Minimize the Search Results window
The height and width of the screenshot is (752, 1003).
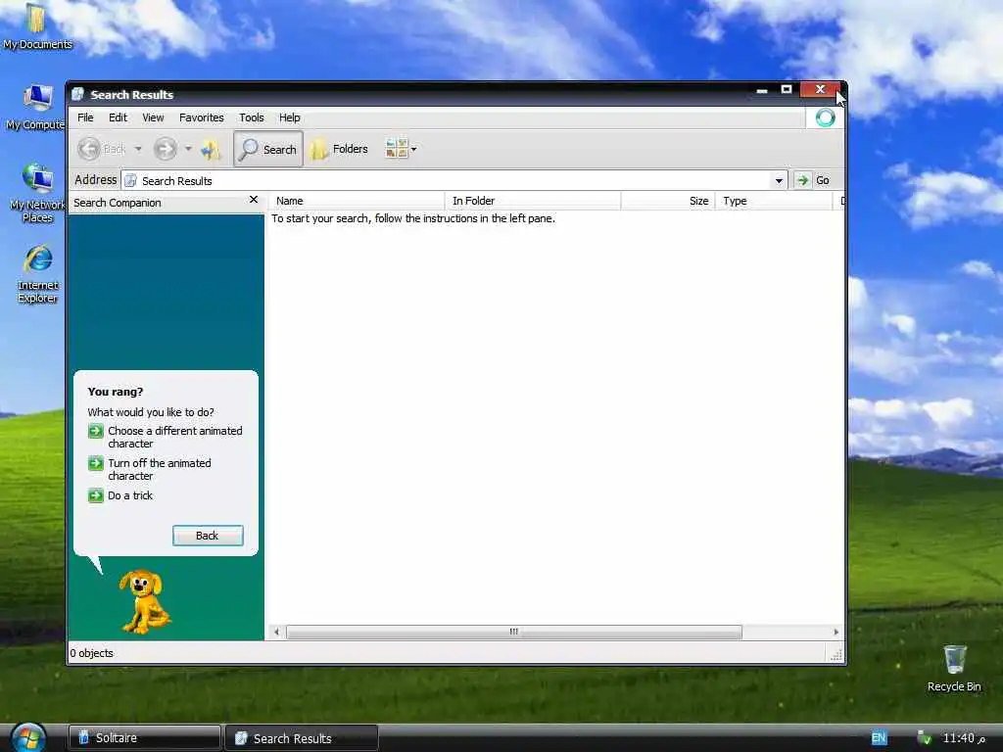tap(762, 90)
